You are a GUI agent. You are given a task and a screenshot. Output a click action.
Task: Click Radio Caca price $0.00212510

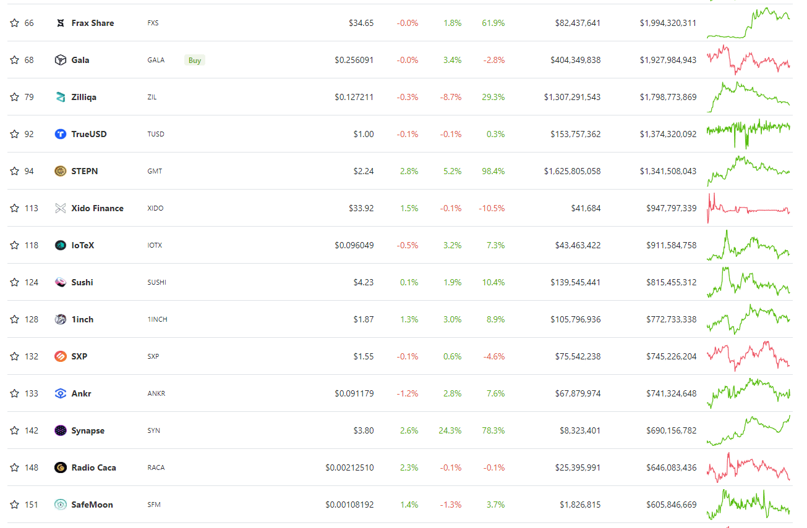coord(349,467)
